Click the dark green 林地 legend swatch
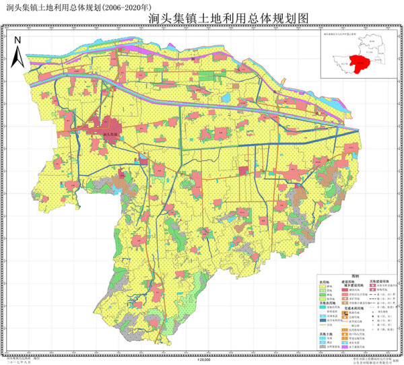The image size is (404, 365). (x=323, y=295)
